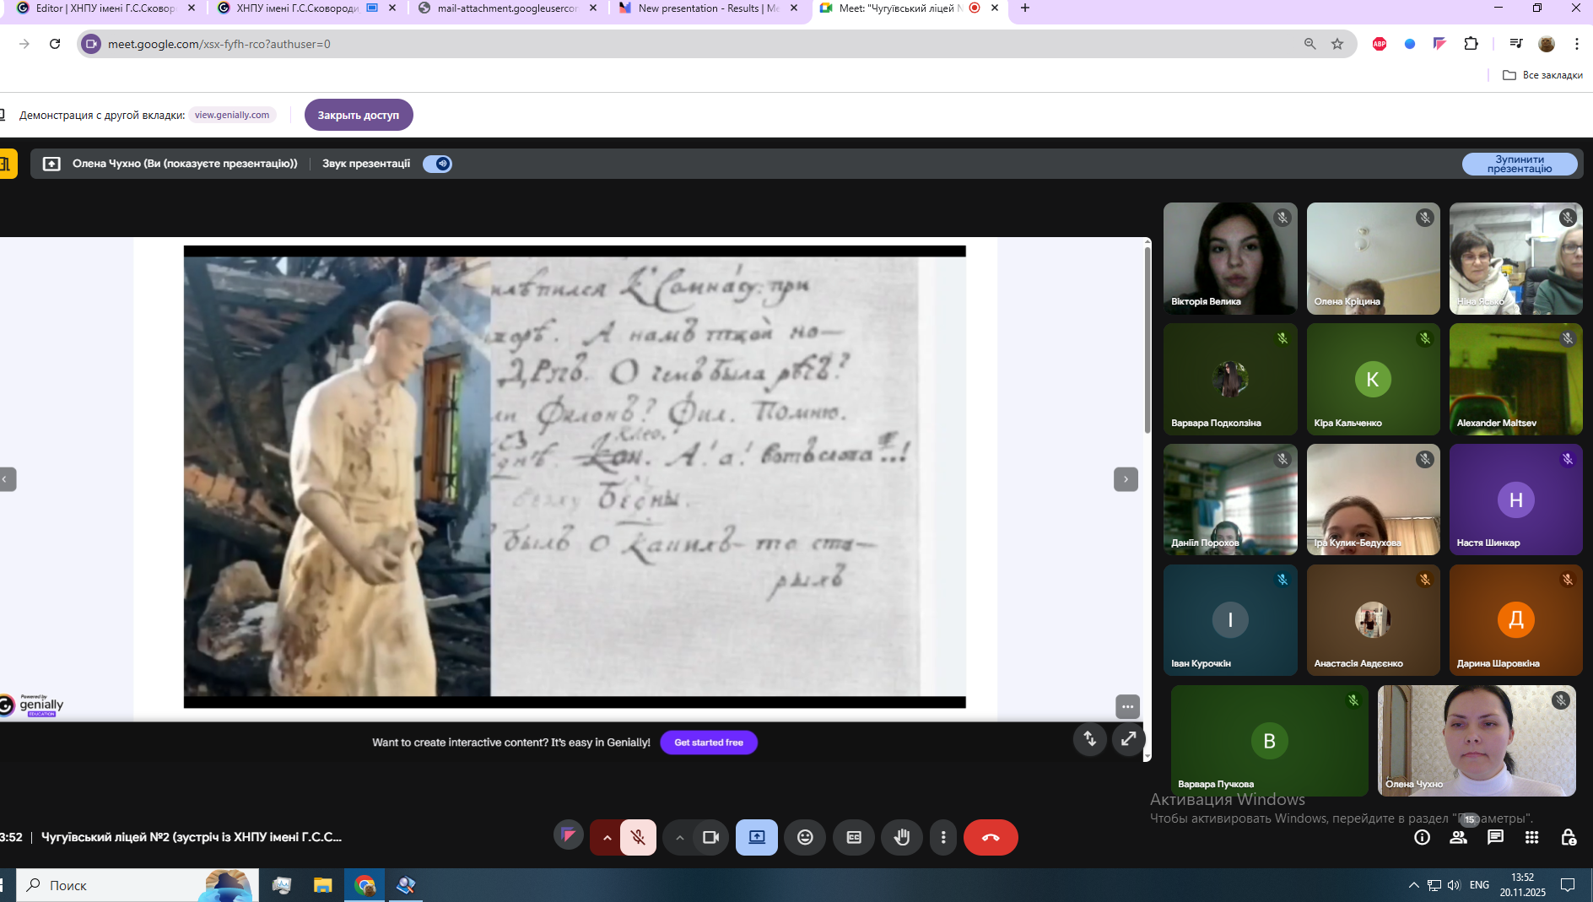This screenshot has height=902, width=1593.
Task: Click the raise hand icon
Action: [902, 837]
